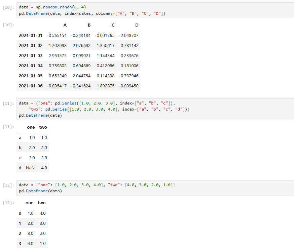294x249 pixels.
Task: Click cell value 0.653240
Action: pos(58,76)
